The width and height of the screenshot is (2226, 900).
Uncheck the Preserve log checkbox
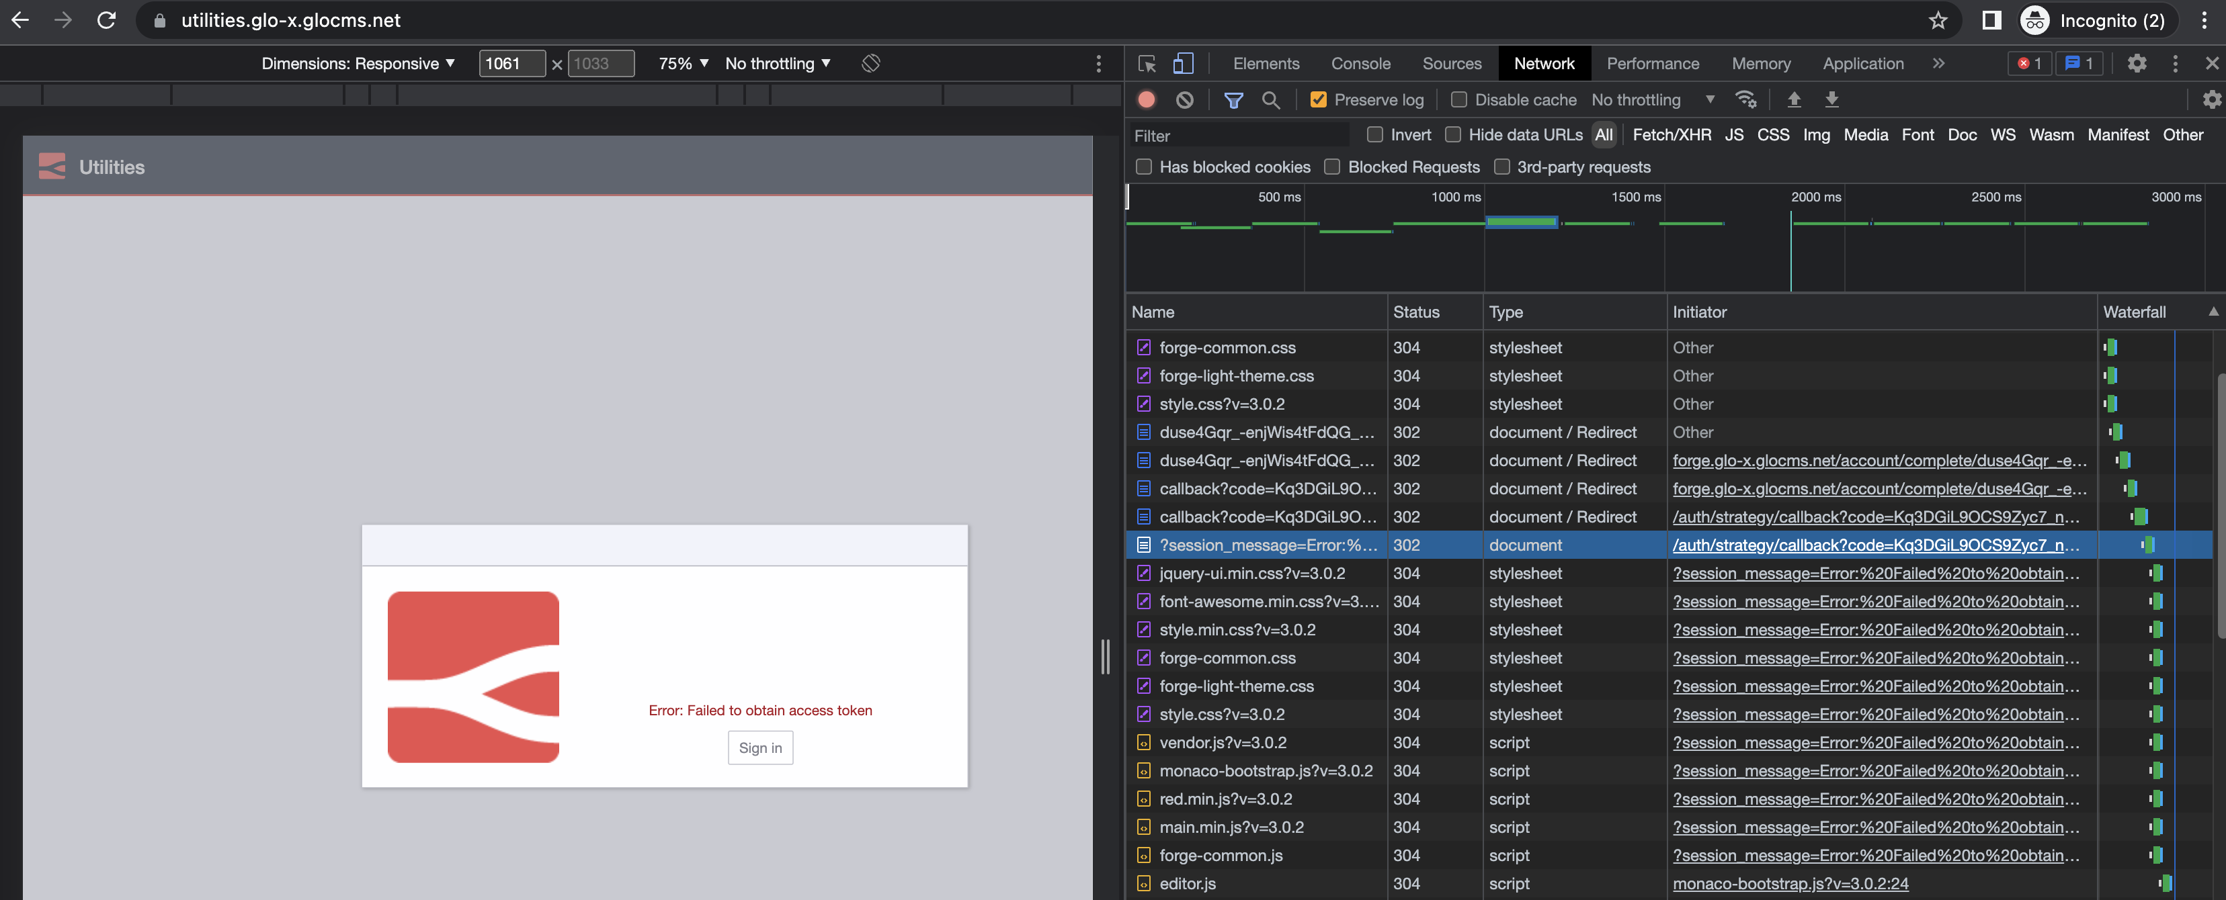(1318, 99)
